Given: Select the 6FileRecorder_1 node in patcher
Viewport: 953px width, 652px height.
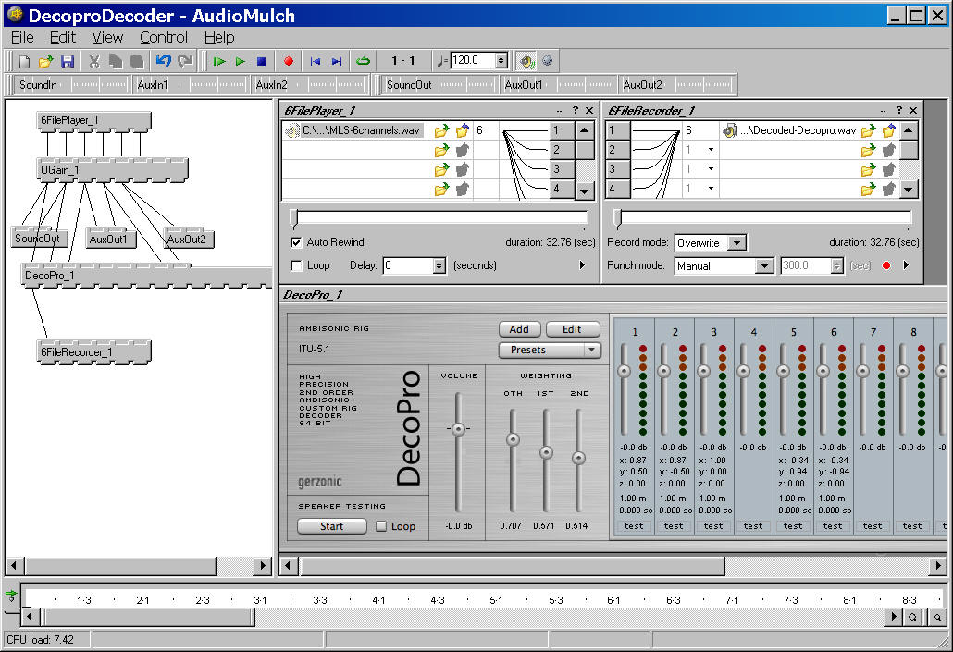Looking at the screenshot, I should pyautogui.click(x=93, y=352).
